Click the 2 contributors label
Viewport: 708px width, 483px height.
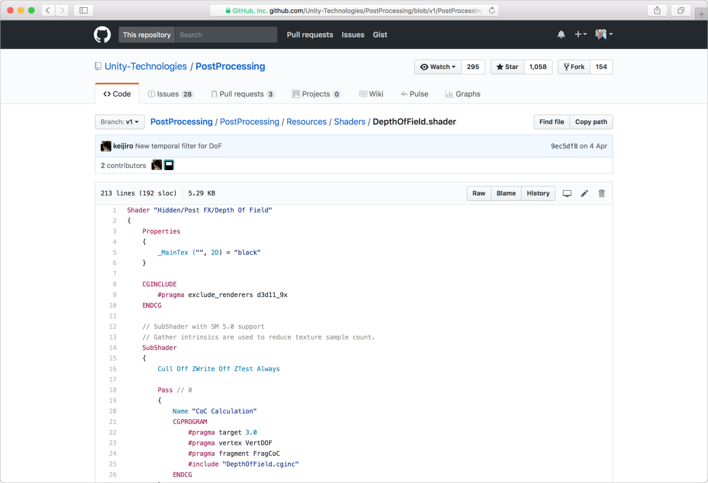(123, 165)
